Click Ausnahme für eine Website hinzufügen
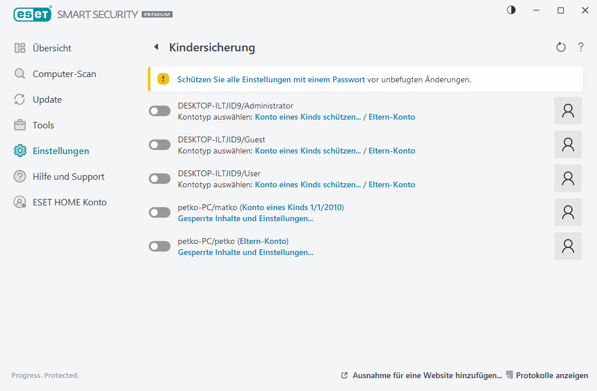 click(426, 375)
